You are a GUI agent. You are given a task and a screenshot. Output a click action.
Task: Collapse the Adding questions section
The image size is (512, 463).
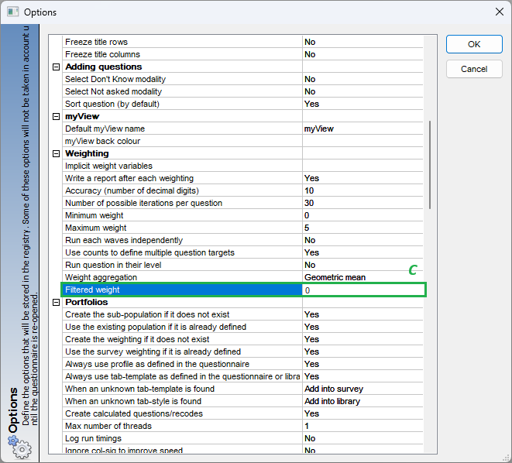57,67
